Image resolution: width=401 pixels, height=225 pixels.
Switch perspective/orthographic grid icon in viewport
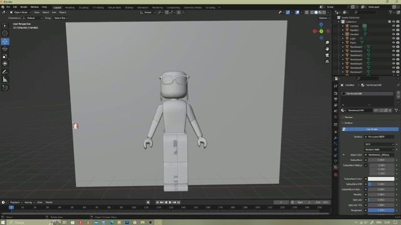[327, 62]
